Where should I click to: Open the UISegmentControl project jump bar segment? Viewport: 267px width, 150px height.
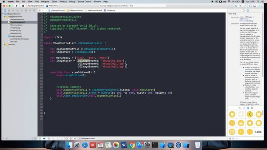[x=57, y=10]
